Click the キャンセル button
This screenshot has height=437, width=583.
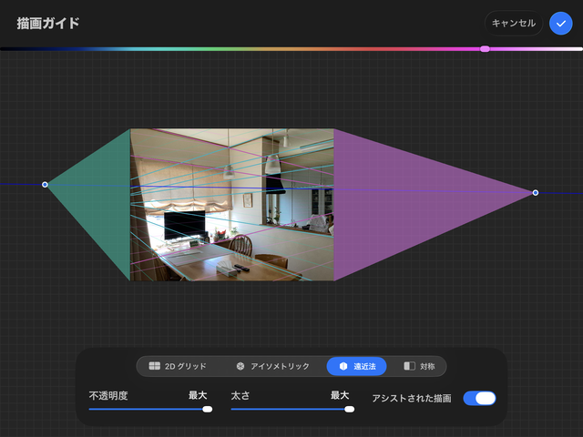tap(514, 24)
